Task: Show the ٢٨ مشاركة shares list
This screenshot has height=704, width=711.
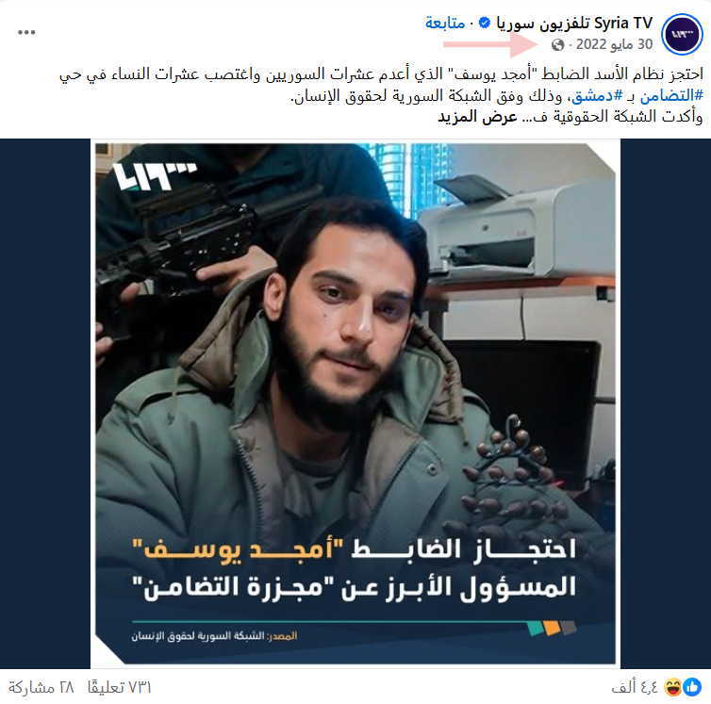Action: point(41,688)
